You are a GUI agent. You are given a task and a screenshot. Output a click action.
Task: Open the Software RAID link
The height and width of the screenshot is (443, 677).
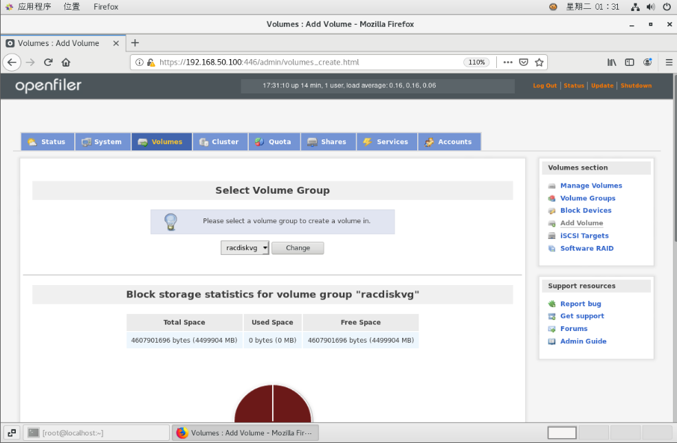587,248
